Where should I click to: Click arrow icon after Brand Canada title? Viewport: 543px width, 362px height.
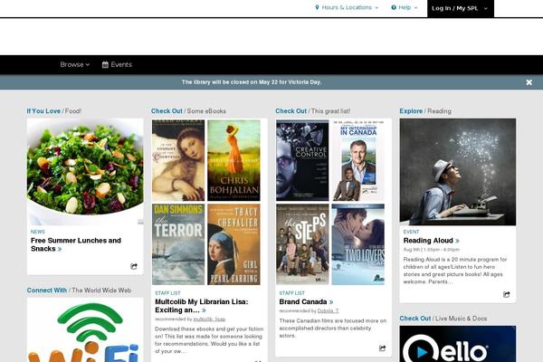pos(331,302)
